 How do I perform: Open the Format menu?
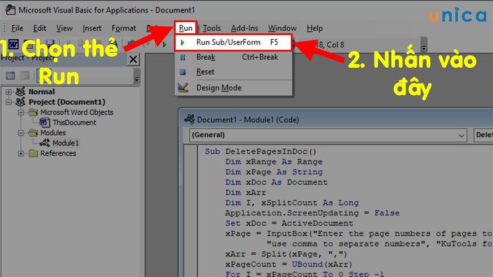(124, 28)
